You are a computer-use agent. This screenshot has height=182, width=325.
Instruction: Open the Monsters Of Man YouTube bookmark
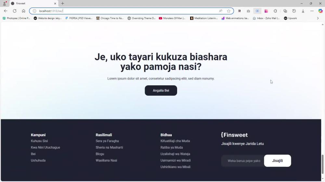[172, 18]
